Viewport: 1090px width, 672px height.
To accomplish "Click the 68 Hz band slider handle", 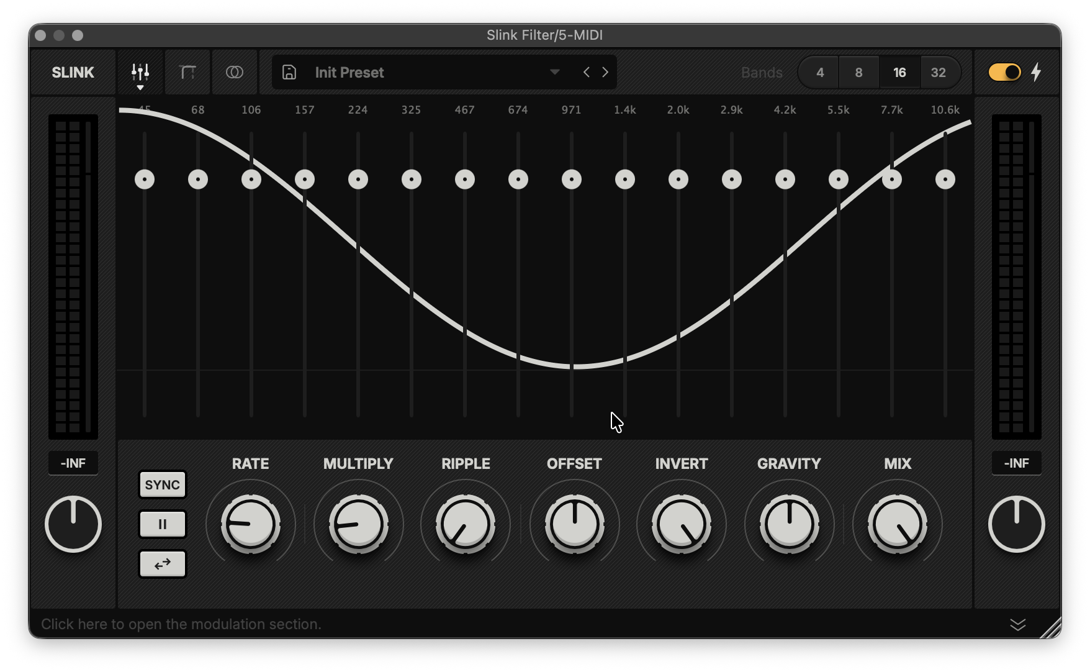I will pos(198,179).
